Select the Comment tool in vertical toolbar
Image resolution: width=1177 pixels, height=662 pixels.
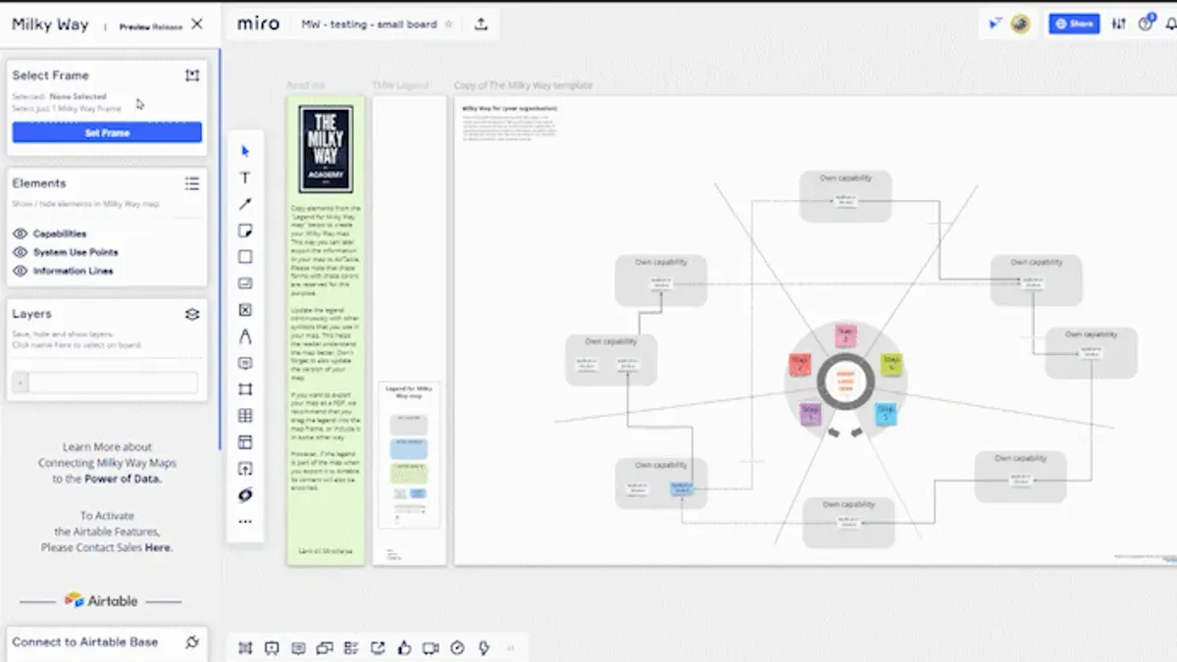pyautogui.click(x=245, y=363)
